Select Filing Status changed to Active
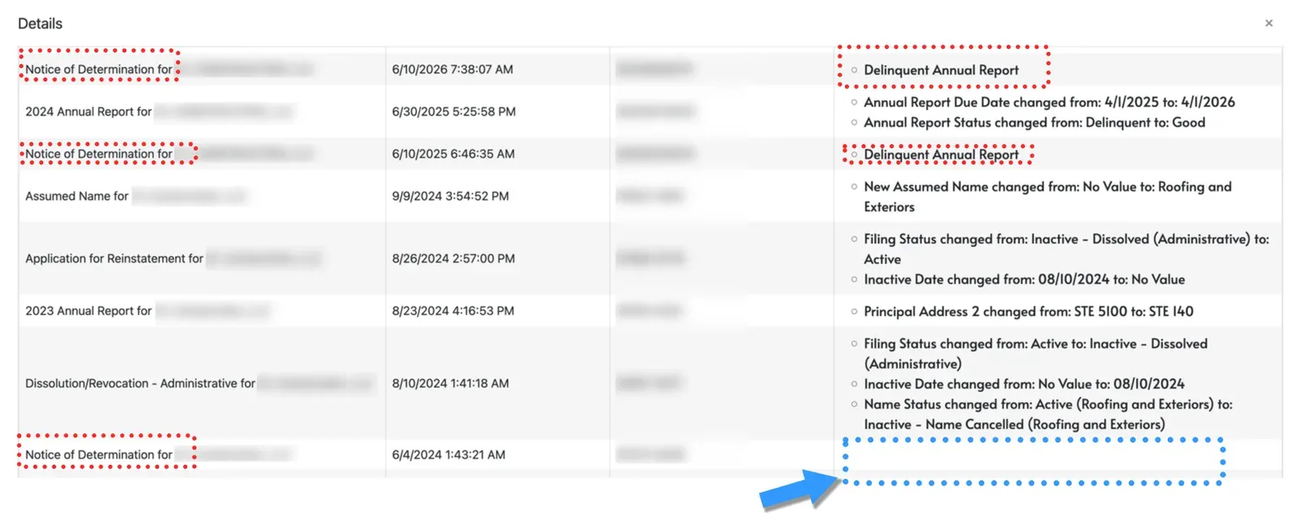 point(1066,249)
